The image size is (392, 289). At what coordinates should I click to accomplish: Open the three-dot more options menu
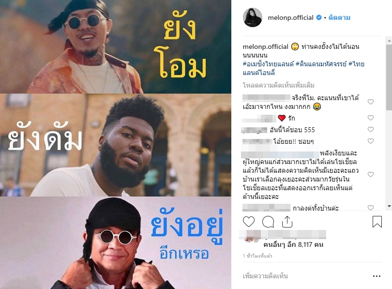point(377,276)
